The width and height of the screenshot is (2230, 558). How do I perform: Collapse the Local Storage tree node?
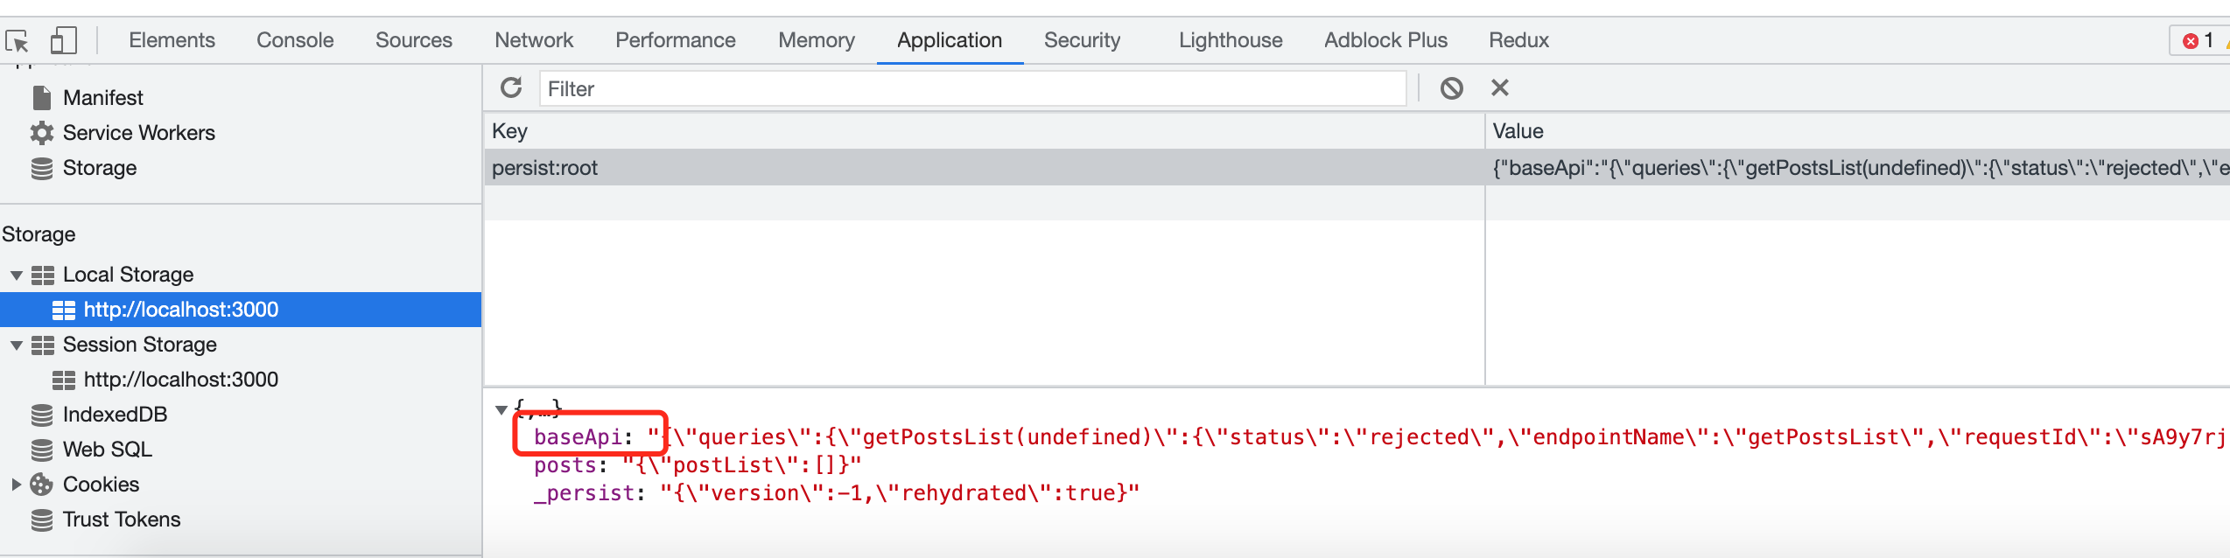point(16,276)
